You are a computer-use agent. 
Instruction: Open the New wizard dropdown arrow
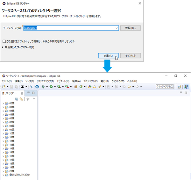pyautogui.click(x=8, y=87)
